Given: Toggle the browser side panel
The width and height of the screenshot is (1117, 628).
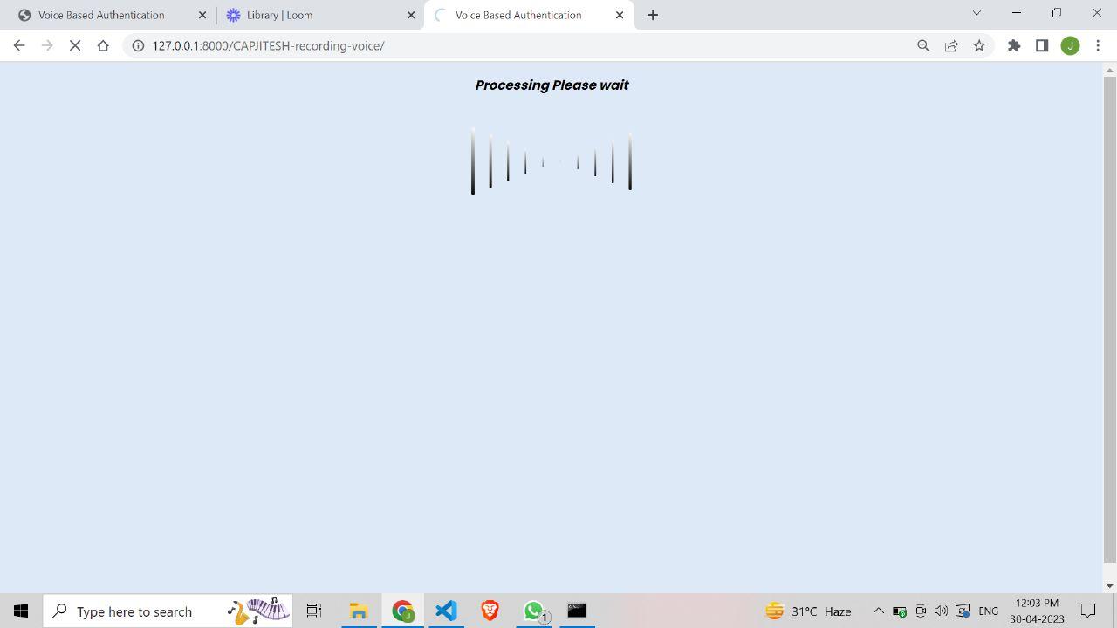Looking at the screenshot, I should click(x=1042, y=45).
